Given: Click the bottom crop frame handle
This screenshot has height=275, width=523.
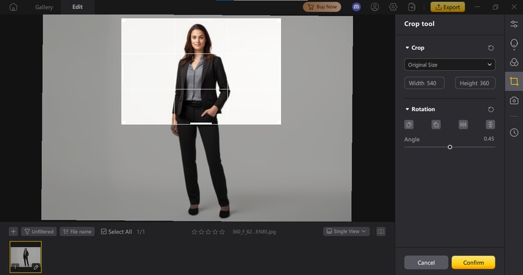Looking at the screenshot, I should point(201,123).
